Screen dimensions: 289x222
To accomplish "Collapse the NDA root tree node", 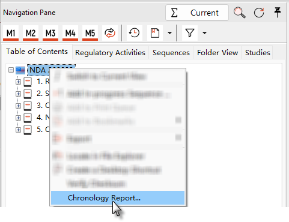I will click(x=11, y=70).
